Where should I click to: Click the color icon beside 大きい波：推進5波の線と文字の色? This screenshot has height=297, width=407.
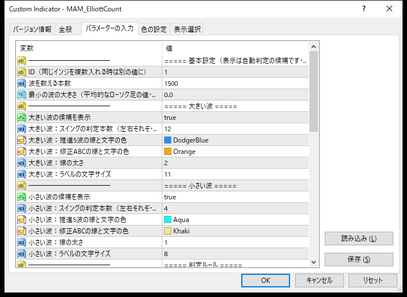[22, 140]
